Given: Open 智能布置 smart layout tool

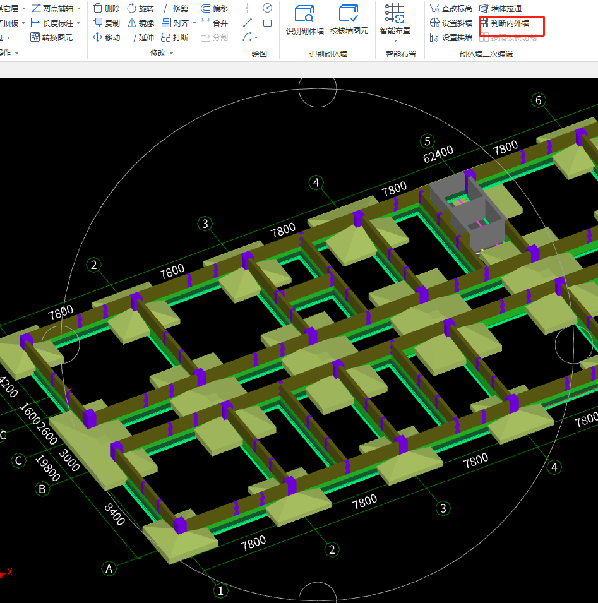Looking at the screenshot, I should click(x=395, y=20).
